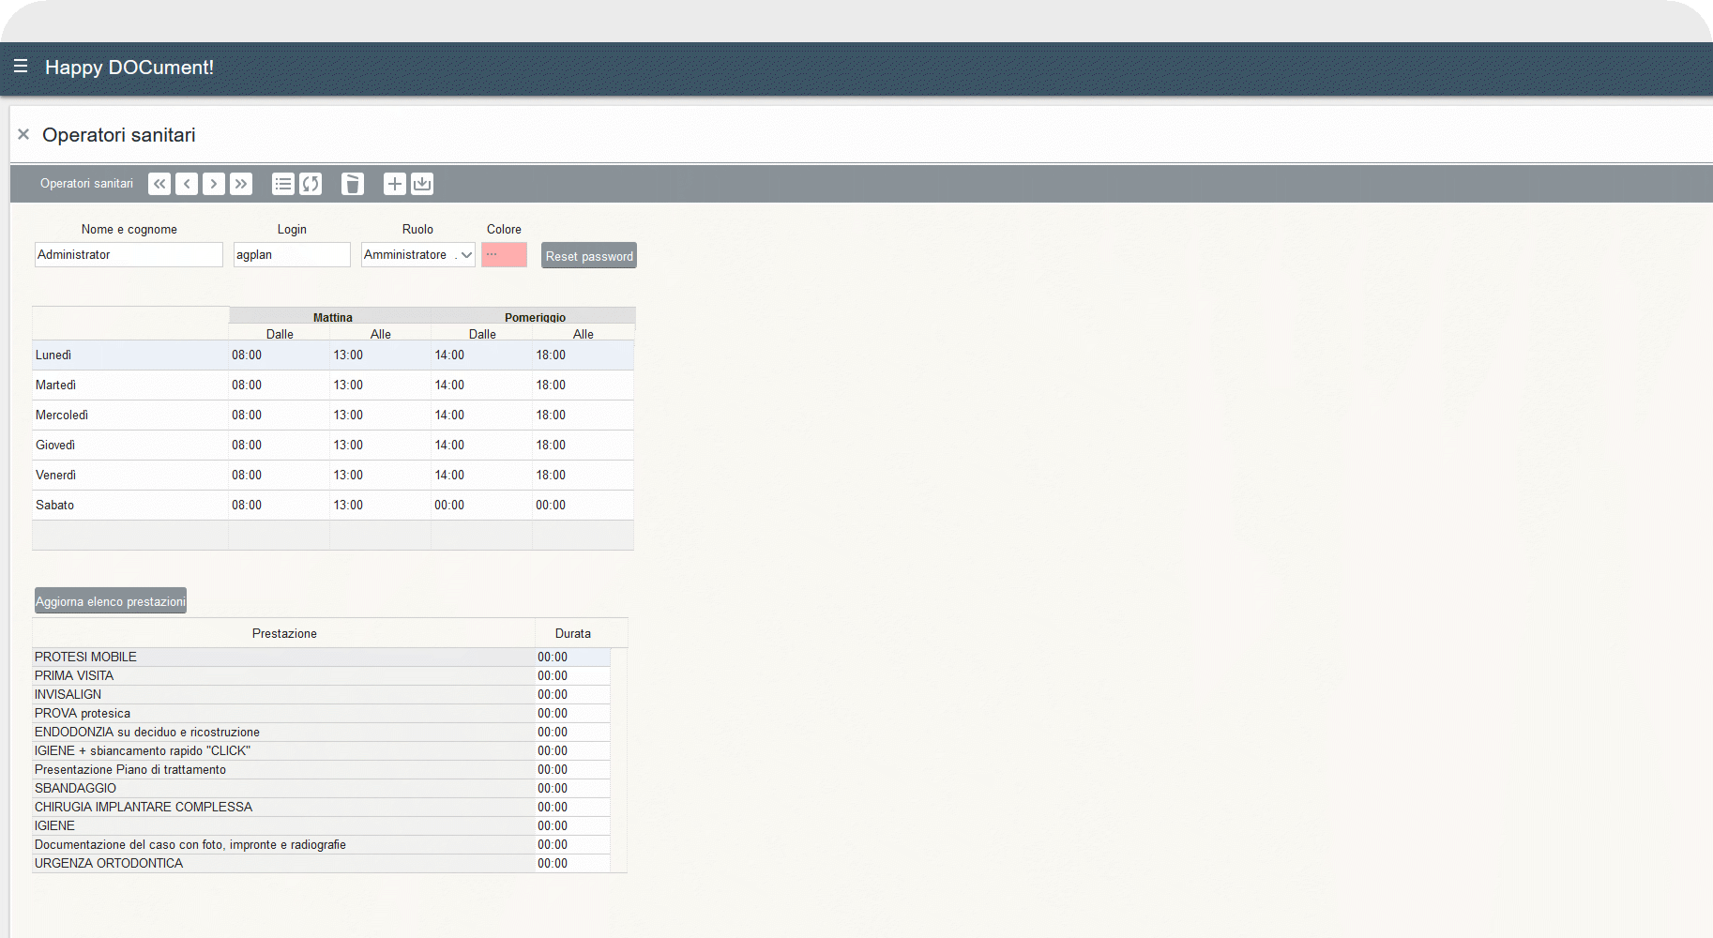This screenshot has width=1713, height=938.
Task: Click the Aggiorna elenco prestazioni button
Action: coord(111,601)
